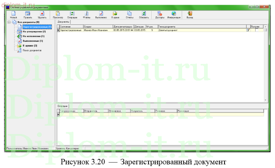Open the Просмотр preview tool
The width and height of the screenshot is (275, 168).
pyautogui.click(x=58, y=15)
